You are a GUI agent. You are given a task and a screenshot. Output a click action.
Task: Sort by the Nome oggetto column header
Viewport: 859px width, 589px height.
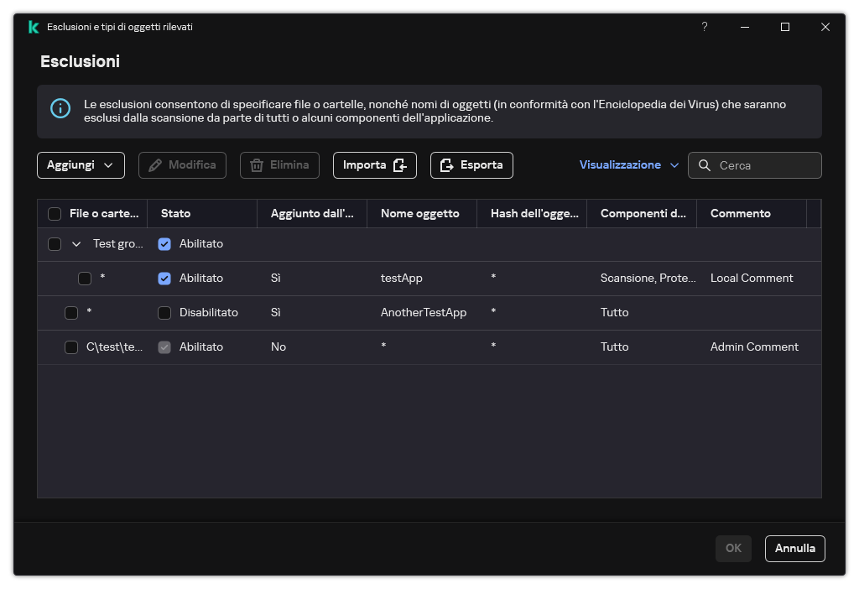tap(419, 214)
